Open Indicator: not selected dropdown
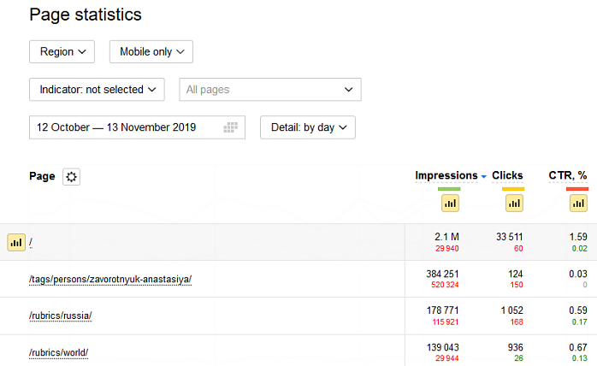Viewport: 597px width, 366px height. (x=97, y=89)
